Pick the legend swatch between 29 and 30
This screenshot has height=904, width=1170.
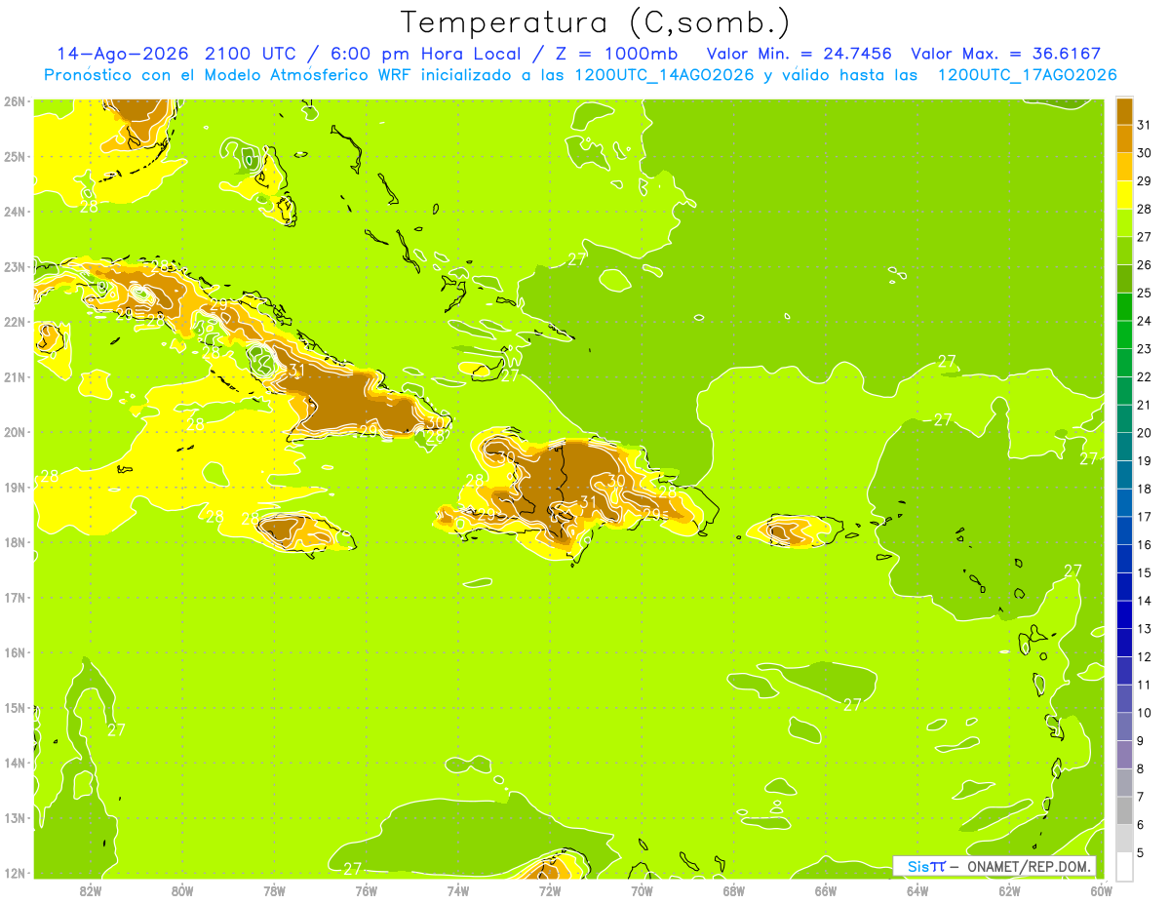[1124, 167]
